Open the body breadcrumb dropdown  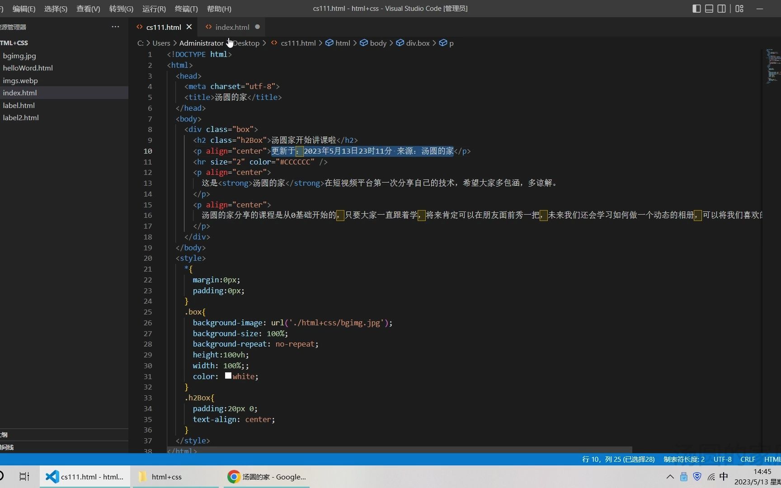pyautogui.click(x=378, y=43)
